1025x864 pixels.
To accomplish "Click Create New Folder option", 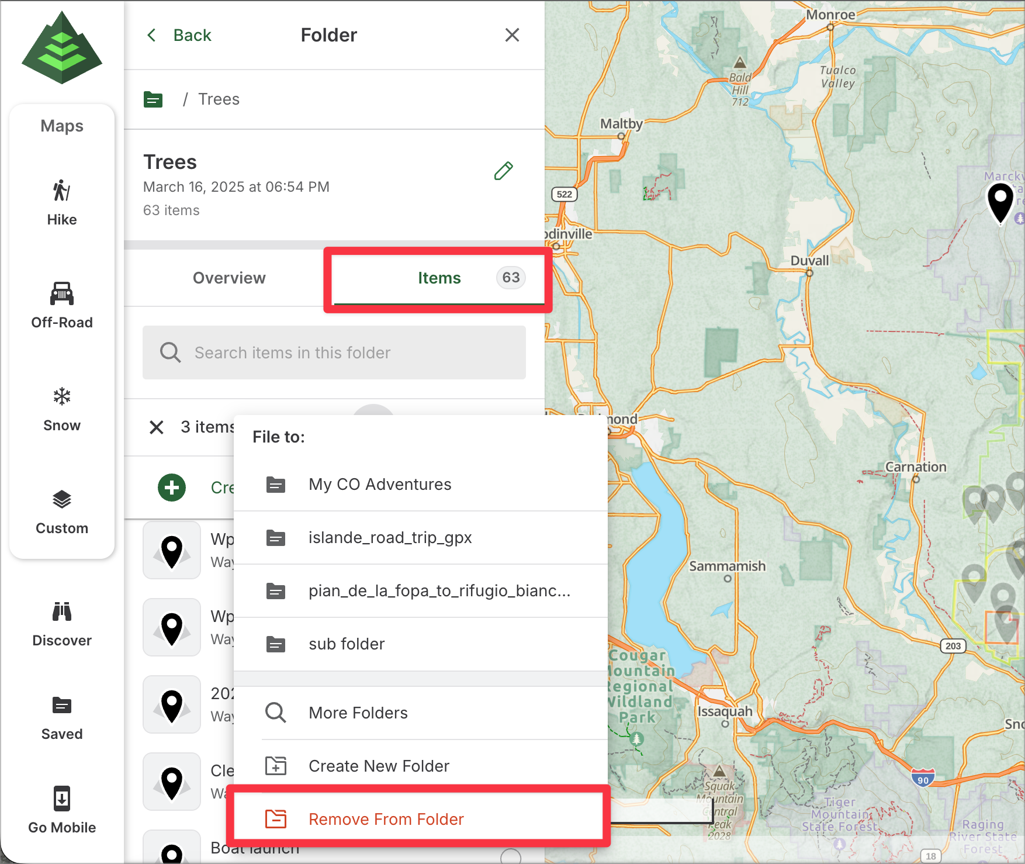I will (x=379, y=766).
